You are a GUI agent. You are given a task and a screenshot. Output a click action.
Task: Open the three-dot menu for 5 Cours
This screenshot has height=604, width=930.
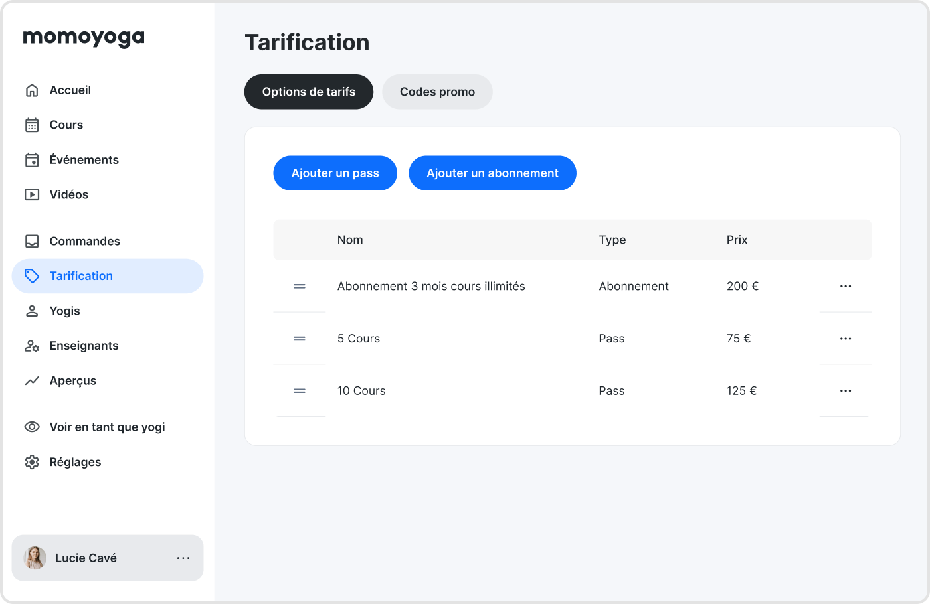[846, 339]
